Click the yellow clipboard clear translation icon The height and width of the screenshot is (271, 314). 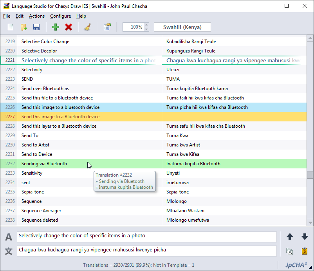coord(305,251)
